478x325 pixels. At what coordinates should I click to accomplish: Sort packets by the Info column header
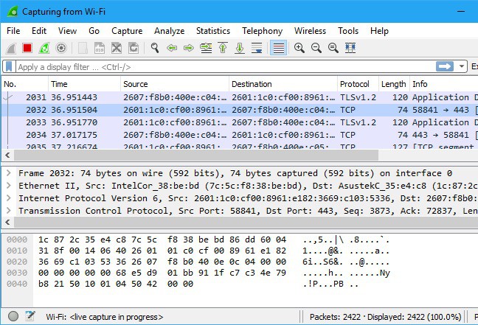coord(444,84)
